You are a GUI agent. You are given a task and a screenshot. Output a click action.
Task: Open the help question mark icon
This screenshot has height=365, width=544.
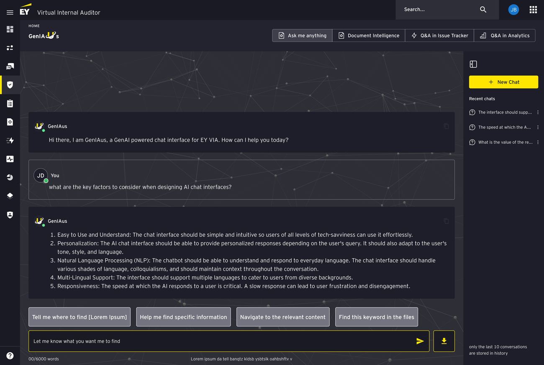pyautogui.click(x=10, y=356)
